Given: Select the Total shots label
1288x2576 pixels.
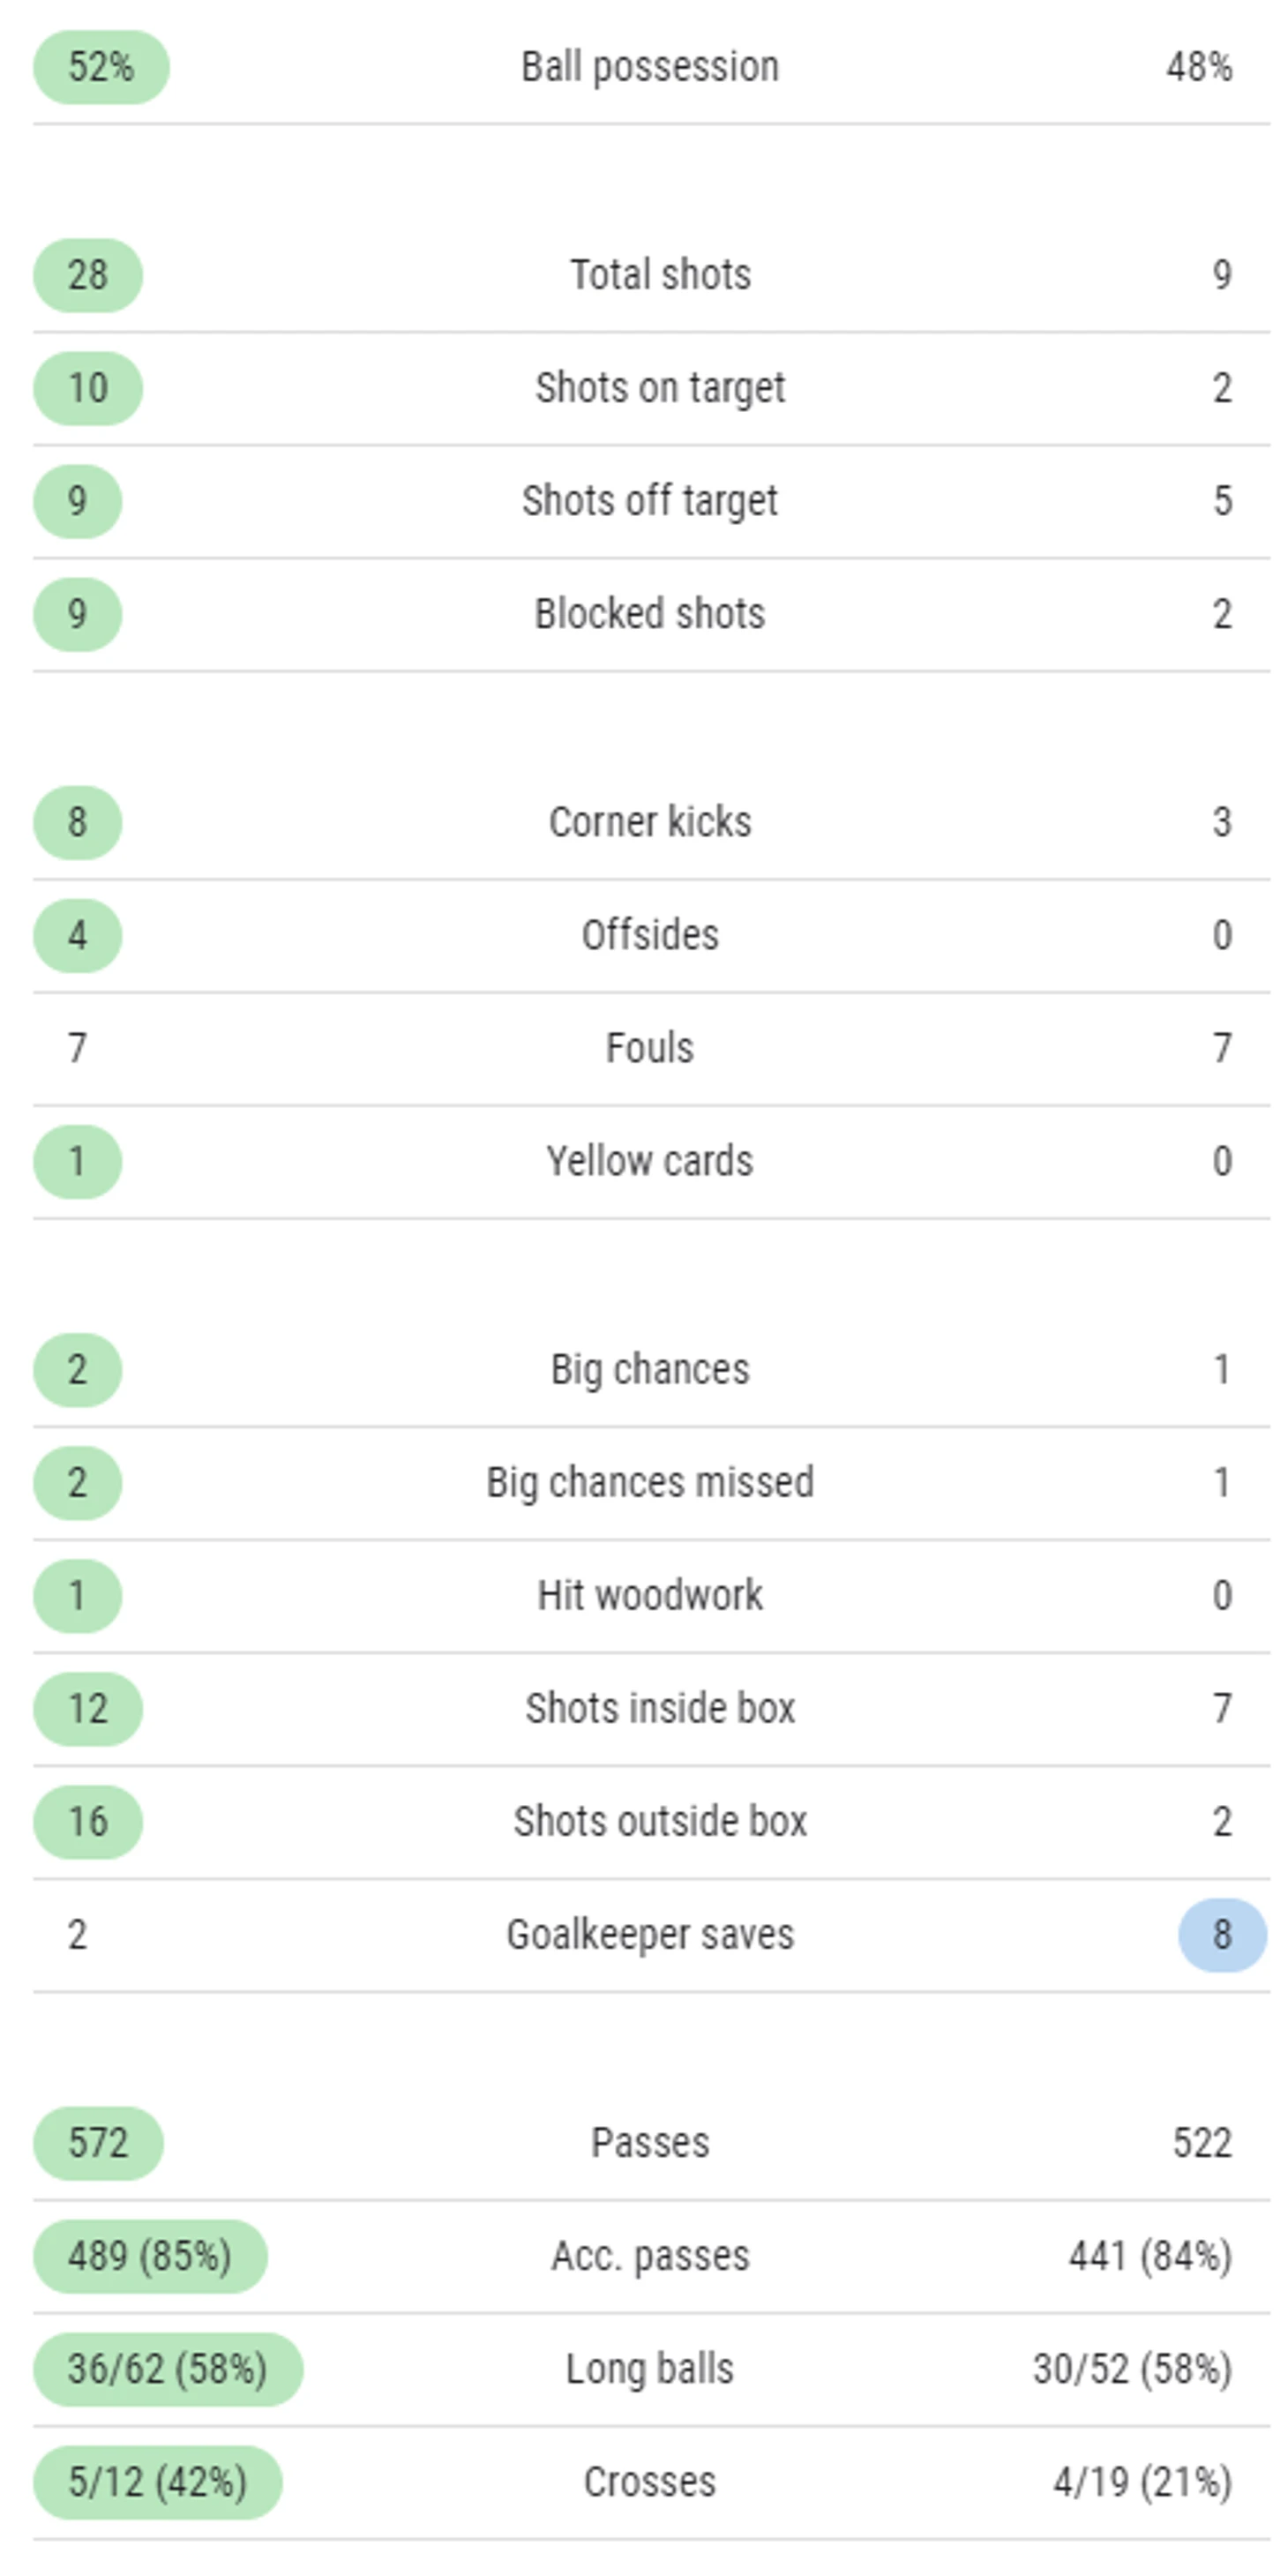Looking at the screenshot, I should click(x=660, y=275).
